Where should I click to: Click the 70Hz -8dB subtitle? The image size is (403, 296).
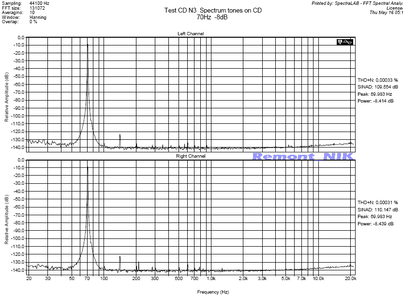coord(212,17)
